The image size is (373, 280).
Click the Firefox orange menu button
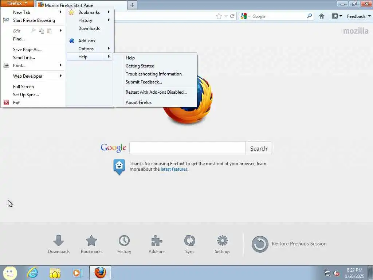17,3
